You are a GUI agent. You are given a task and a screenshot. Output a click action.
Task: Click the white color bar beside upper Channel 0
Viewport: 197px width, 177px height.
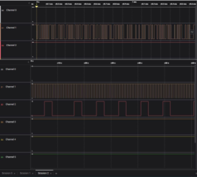pyautogui.click(x=0, y=14)
